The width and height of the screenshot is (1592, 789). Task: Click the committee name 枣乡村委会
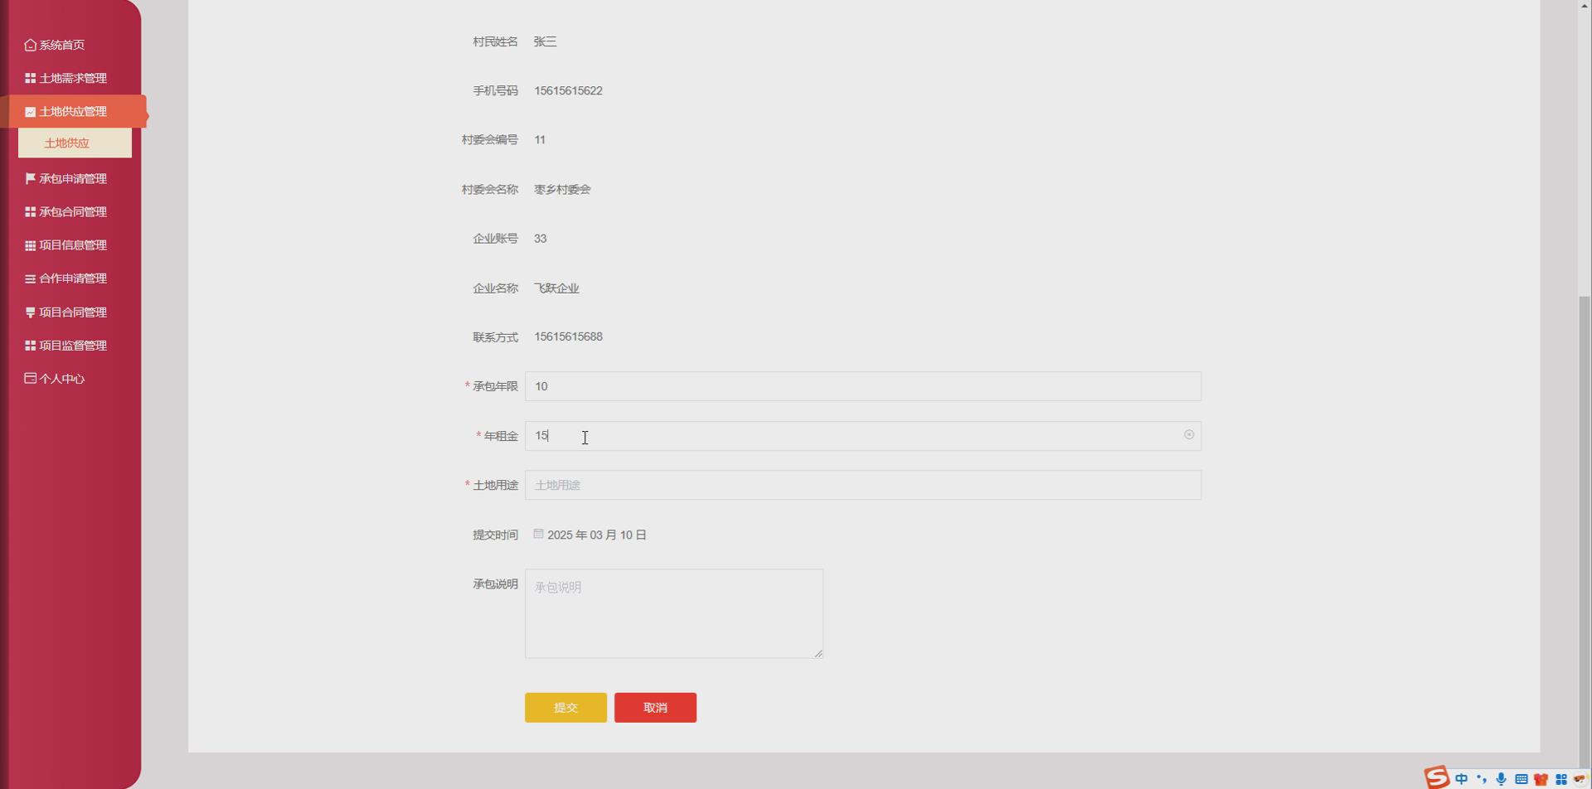562,190
